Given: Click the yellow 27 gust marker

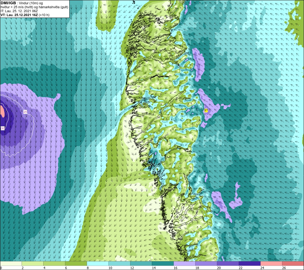Looking at the screenshot, I should (x=206, y=110).
